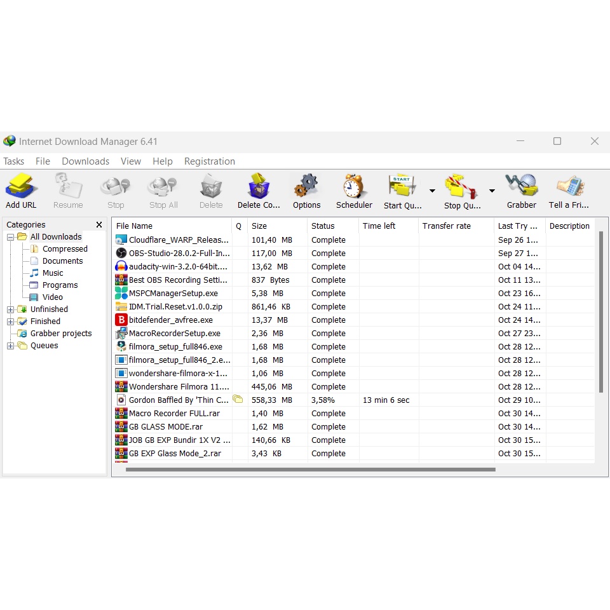610x610 pixels.
Task: Click the Cloudflare_WARP file icon
Action: tap(121, 240)
